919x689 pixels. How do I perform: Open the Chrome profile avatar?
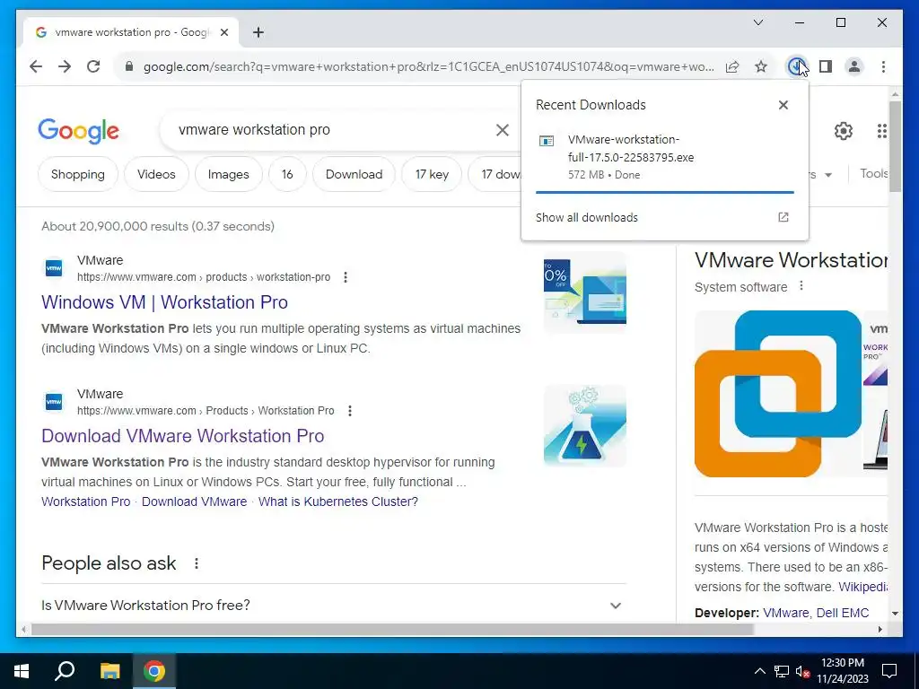[854, 66]
